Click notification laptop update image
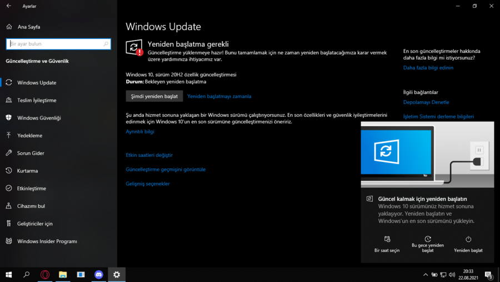Viewport: 500px width, 282px height. pos(427,154)
